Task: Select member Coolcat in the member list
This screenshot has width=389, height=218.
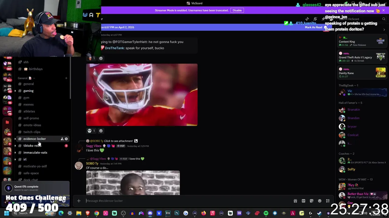Action: (x=362, y=135)
